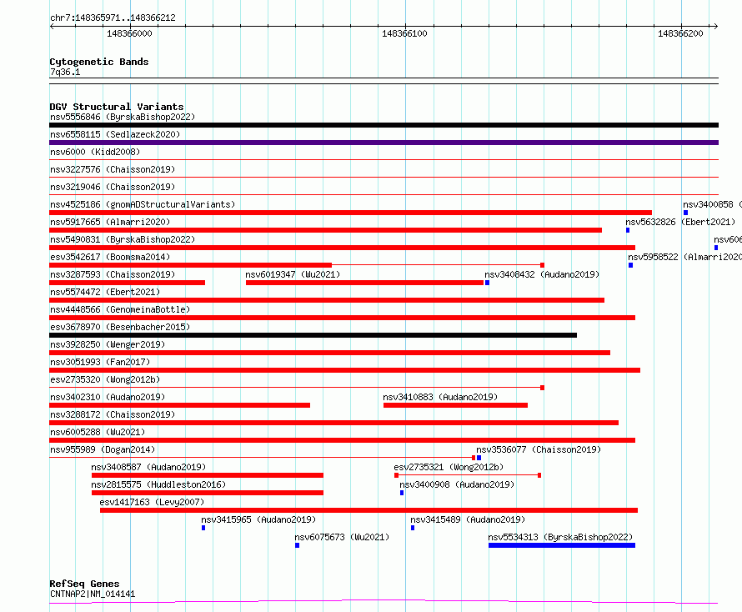The width and height of the screenshot is (742, 612).
Task: Click the 148366000 ruler coordinate
Action: pos(129,33)
